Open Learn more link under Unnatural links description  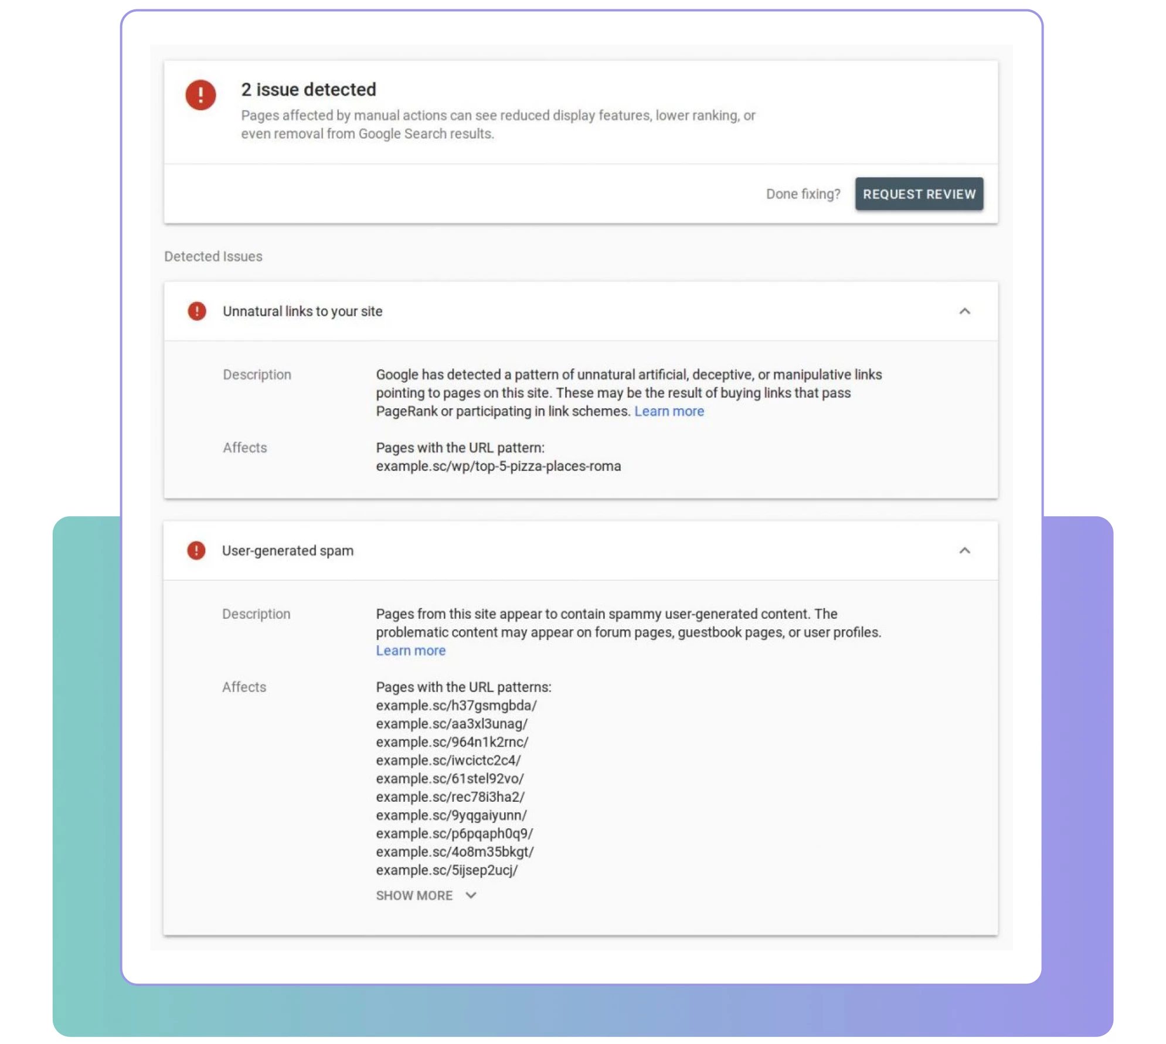[668, 411]
